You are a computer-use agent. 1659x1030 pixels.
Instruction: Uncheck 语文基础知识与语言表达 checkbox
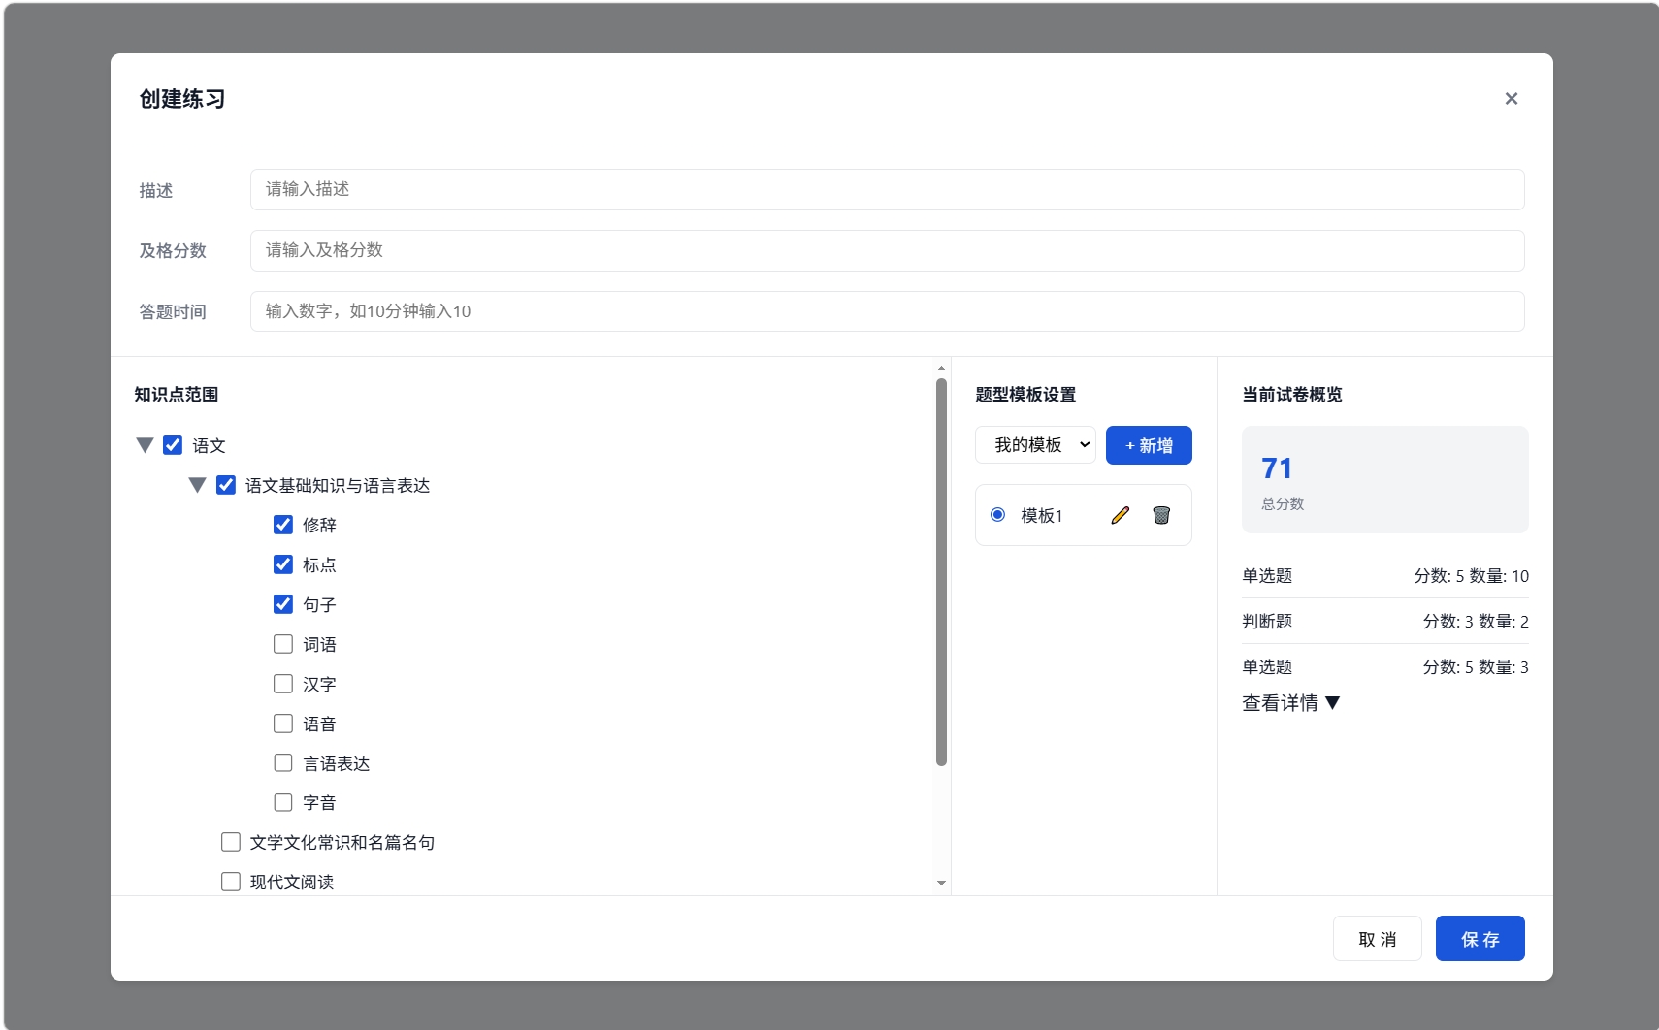(226, 485)
